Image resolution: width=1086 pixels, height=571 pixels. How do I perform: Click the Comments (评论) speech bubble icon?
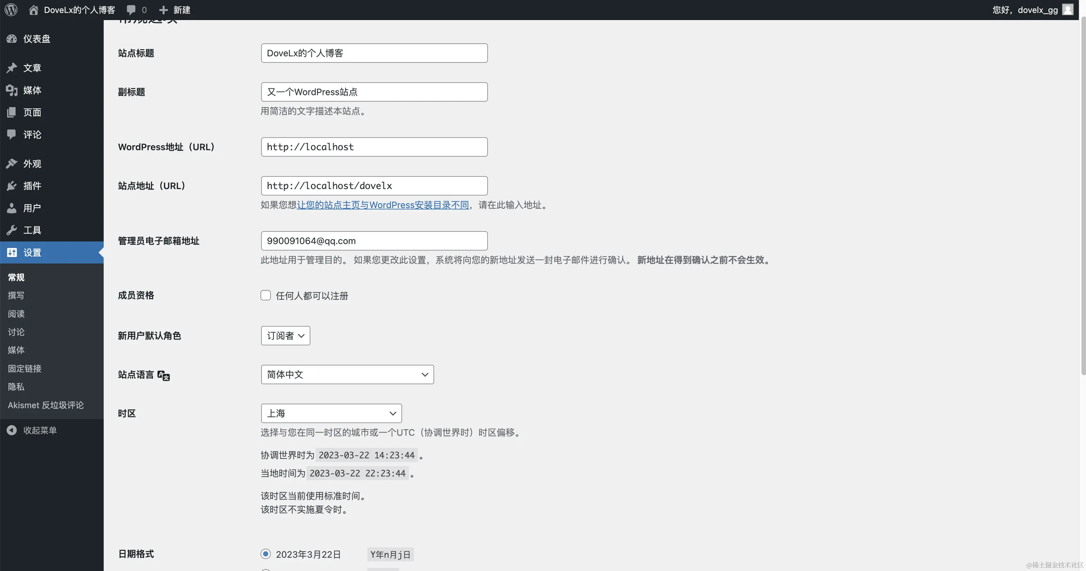pyautogui.click(x=12, y=135)
